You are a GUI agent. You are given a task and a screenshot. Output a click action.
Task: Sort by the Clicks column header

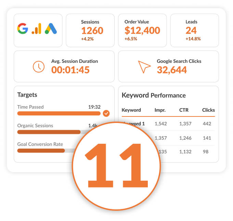point(208,110)
